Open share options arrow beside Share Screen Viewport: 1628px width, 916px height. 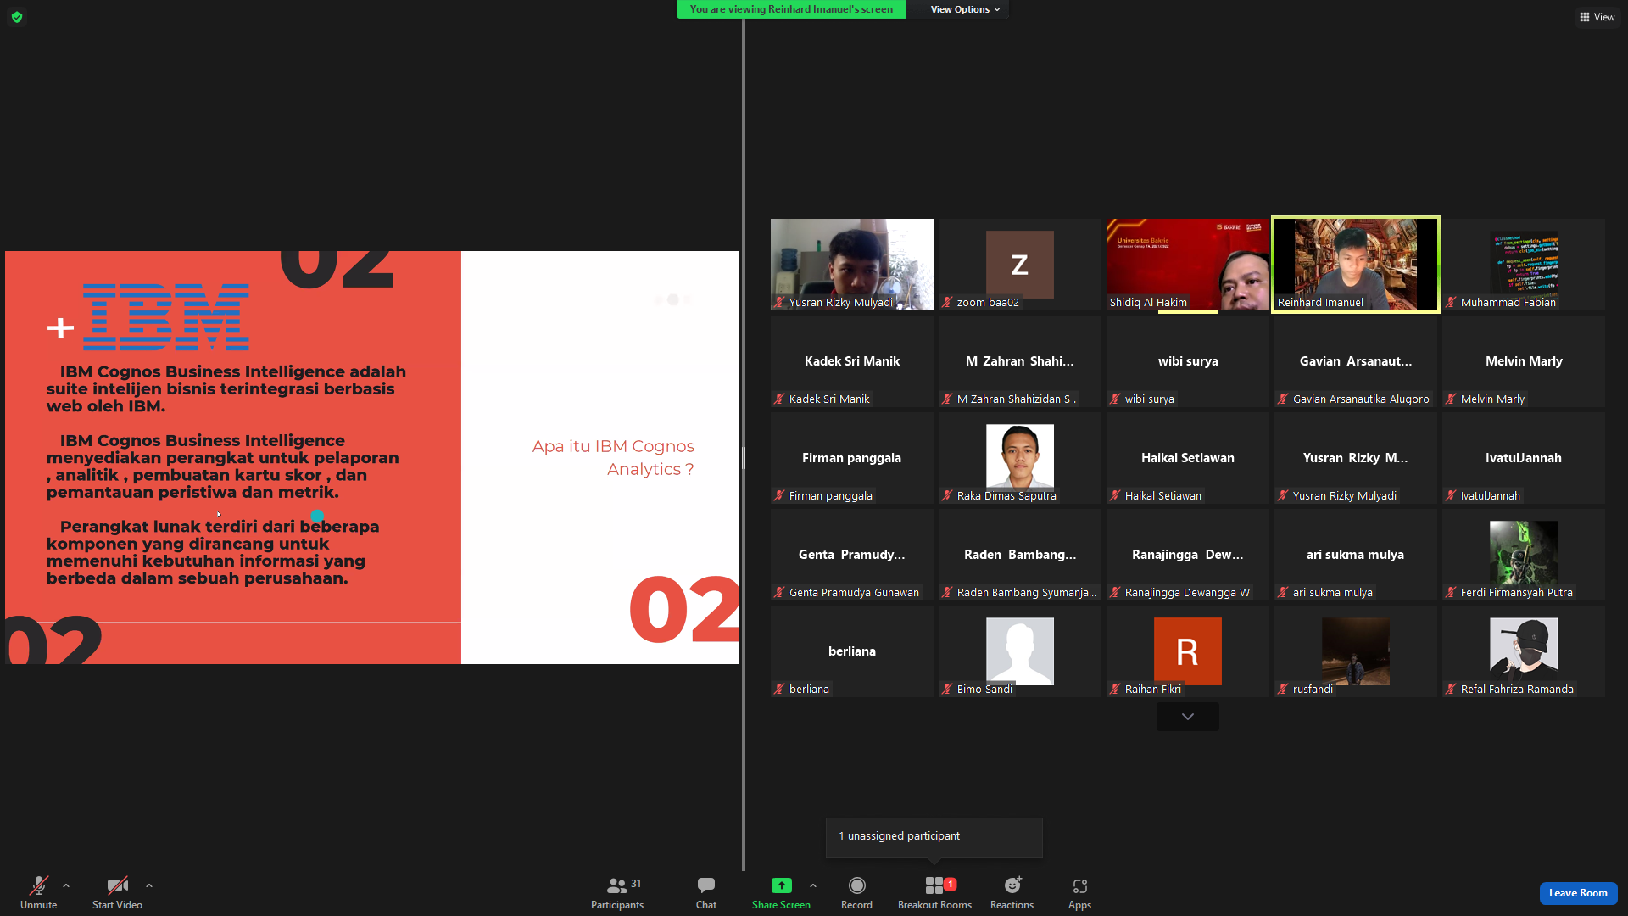coord(813,885)
